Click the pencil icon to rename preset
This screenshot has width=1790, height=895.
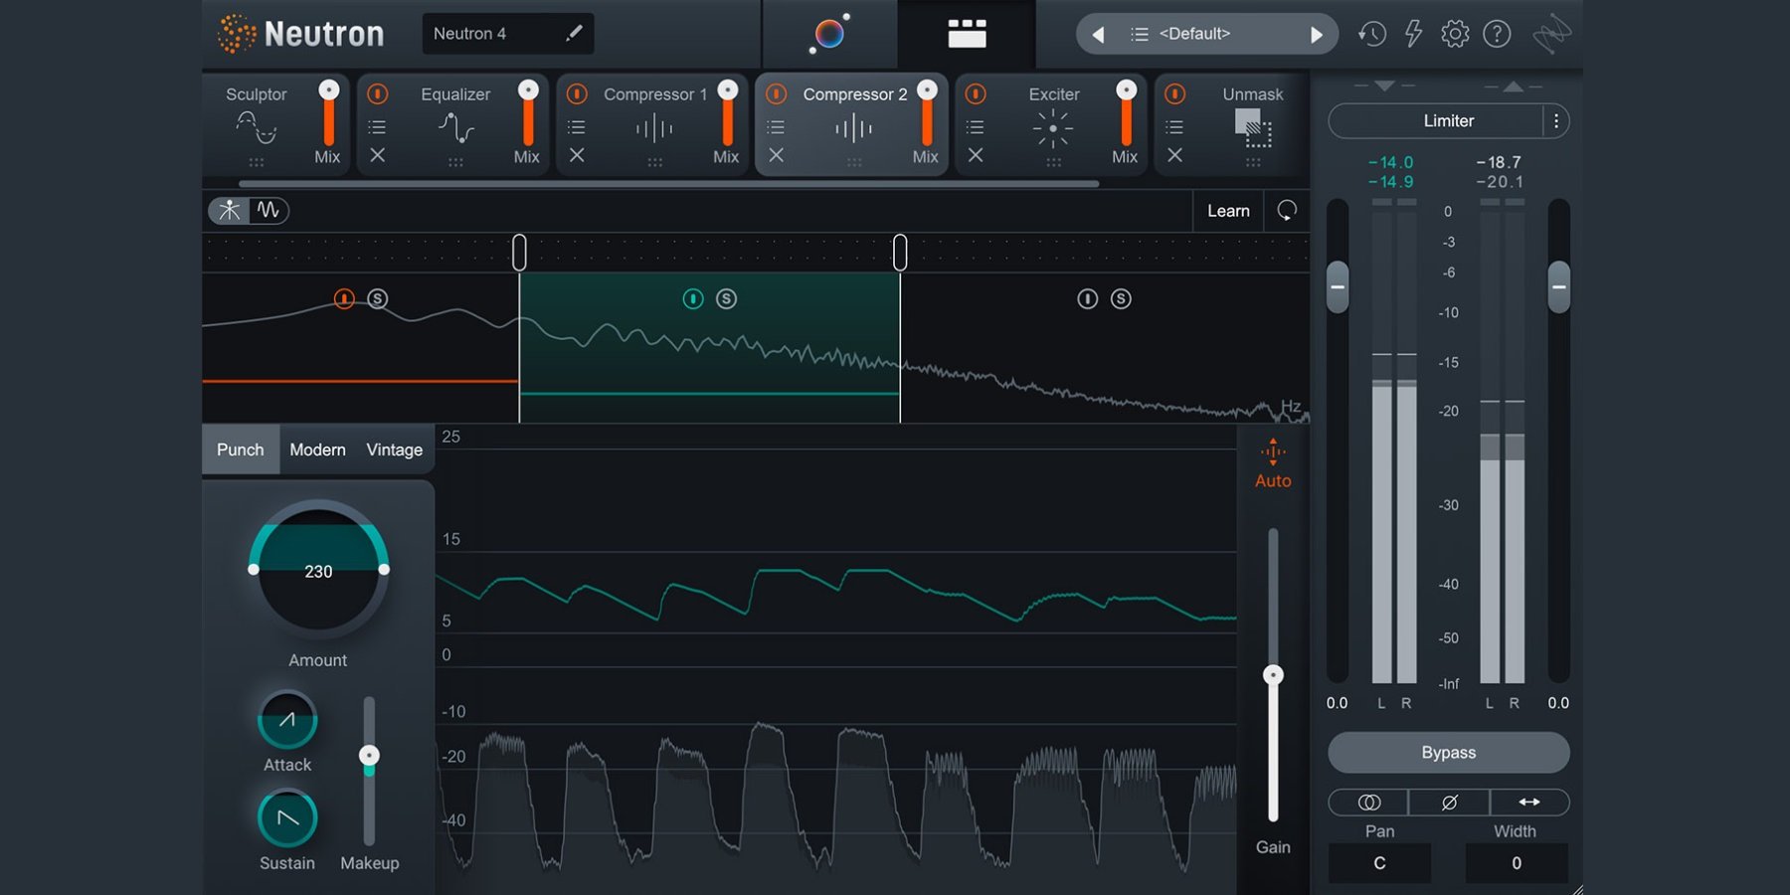click(574, 34)
